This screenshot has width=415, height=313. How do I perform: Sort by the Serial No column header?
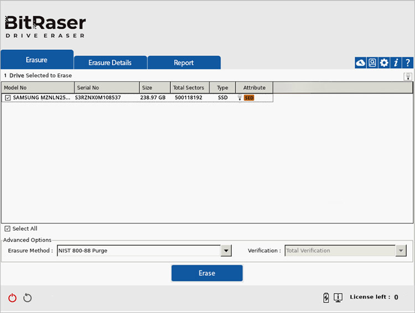point(107,87)
